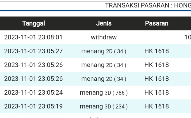Screen dimensions: 191x118
Task: Select the 23:05:24 timestamp cell
Action: click(33, 92)
